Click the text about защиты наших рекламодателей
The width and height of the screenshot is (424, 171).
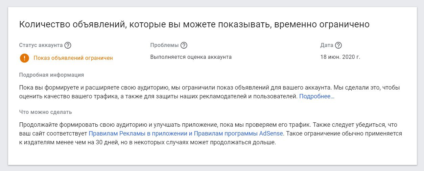pos(210,96)
